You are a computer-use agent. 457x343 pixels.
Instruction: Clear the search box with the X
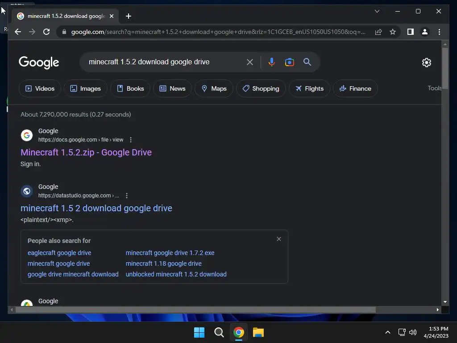coord(250,62)
